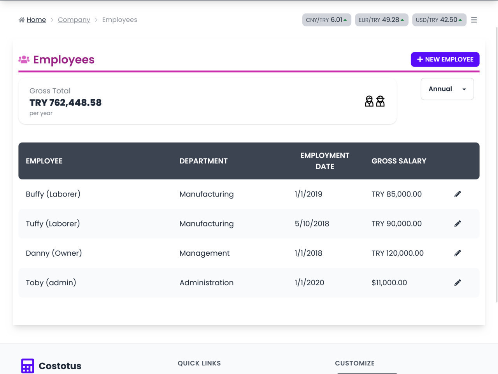The height and width of the screenshot is (374, 498).
Task: Navigate to Company breadcrumb link
Action: click(x=74, y=20)
